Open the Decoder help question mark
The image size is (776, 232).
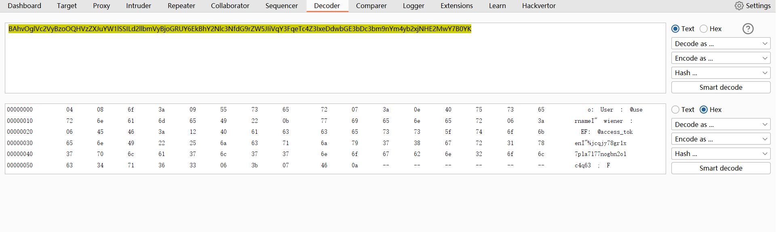click(748, 29)
